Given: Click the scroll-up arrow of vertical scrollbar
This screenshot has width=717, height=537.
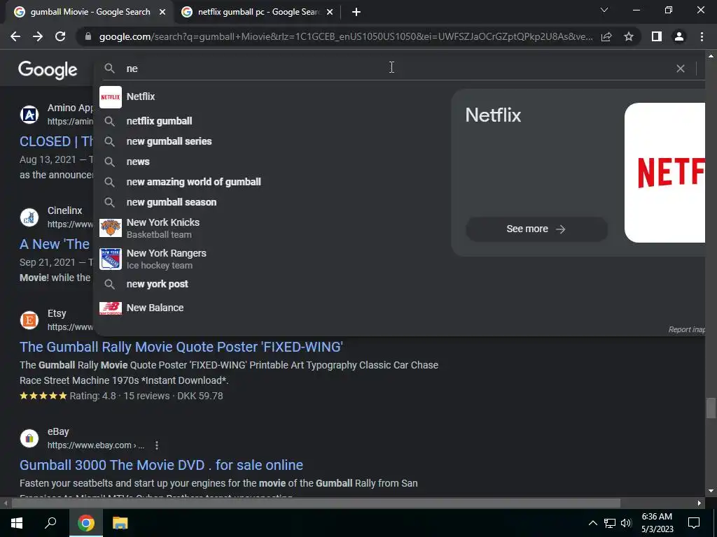Looking at the screenshot, I should (711, 56).
